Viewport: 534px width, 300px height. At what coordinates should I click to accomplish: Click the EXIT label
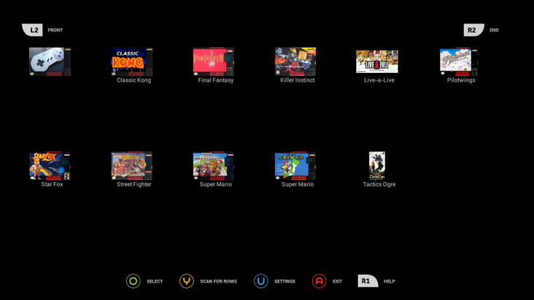[338, 281]
